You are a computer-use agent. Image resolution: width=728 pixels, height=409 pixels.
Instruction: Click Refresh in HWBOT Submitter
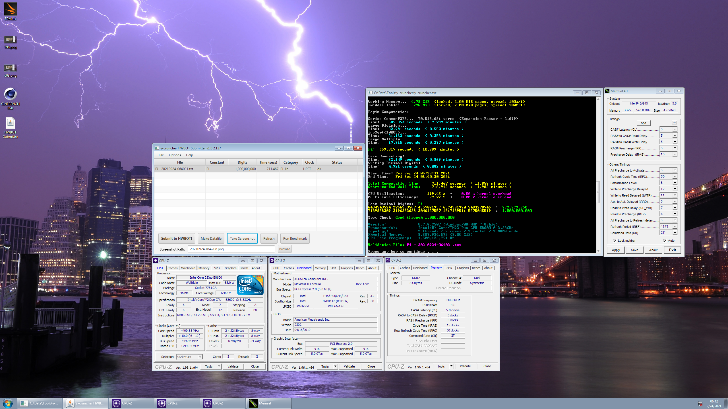(269, 239)
